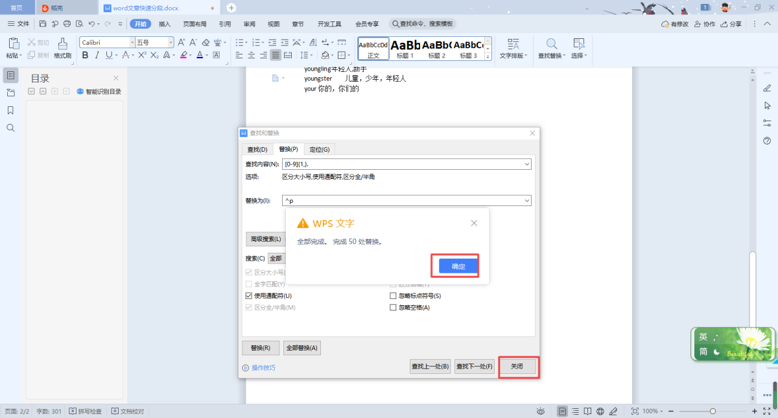Screen dimensions: 778x418
Task: Select the 标题 1 heading style
Action: tap(405, 48)
